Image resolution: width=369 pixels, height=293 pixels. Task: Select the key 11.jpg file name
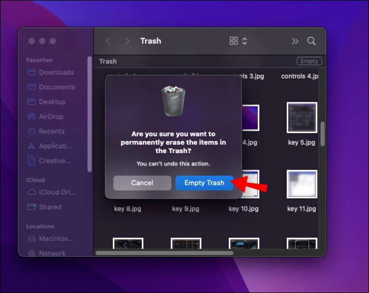302,209
